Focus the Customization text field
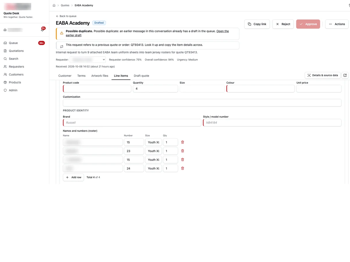This screenshot has height=262, width=350. 202,103
